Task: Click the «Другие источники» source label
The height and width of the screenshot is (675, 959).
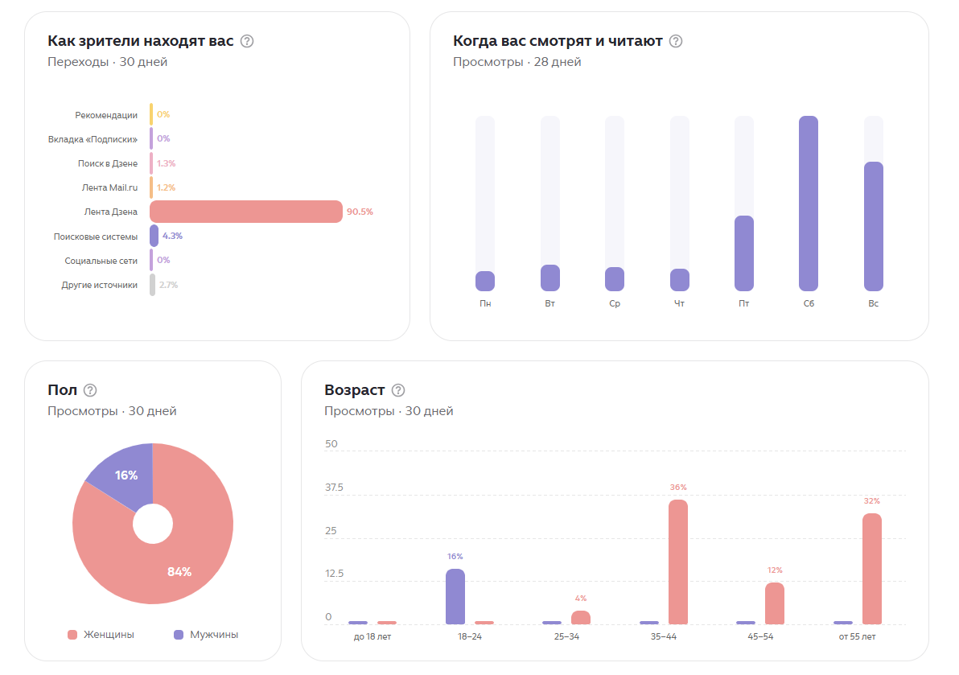Action: 99,285
